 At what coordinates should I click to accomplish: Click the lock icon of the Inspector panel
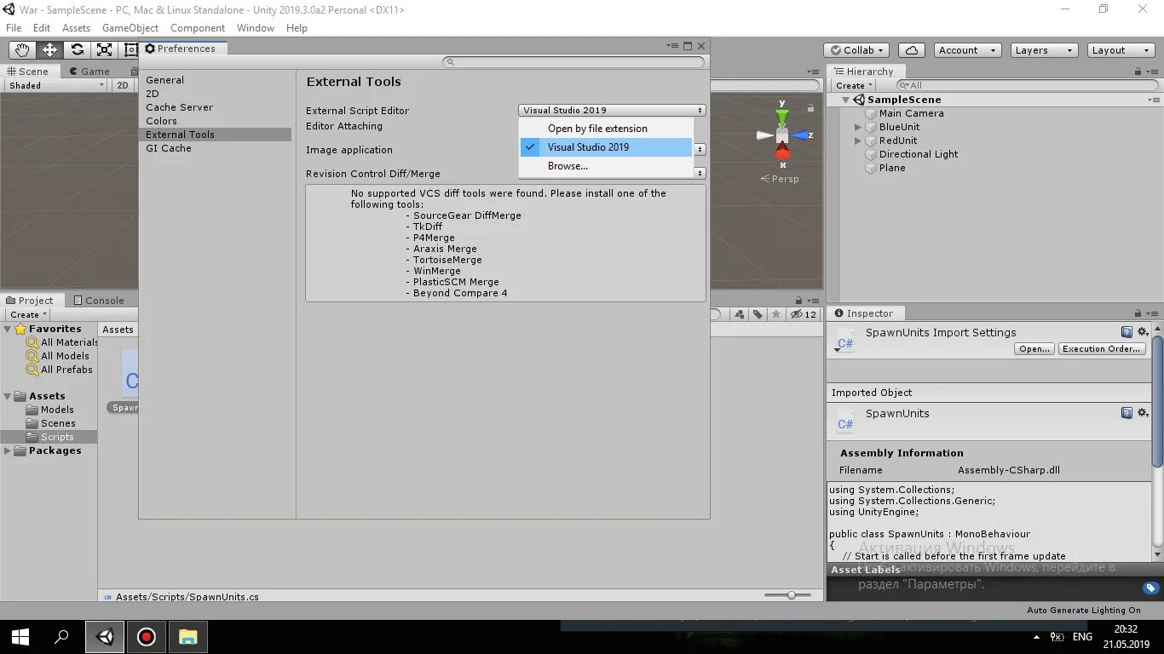pyautogui.click(x=1138, y=313)
